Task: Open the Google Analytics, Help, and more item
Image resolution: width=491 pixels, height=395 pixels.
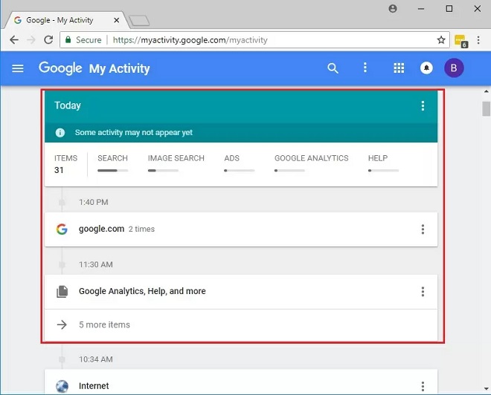Action: (142, 292)
